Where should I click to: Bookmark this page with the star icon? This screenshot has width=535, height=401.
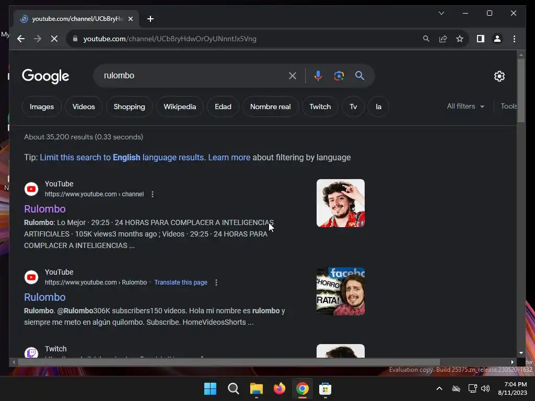(x=460, y=39)
